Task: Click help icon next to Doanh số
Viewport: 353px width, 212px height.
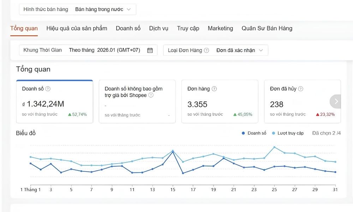Action: pyautogui.click(x=48, y=89)
